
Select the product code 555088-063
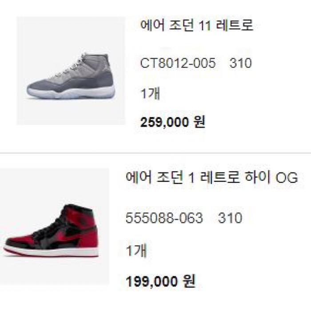click(x=164, y=218)
